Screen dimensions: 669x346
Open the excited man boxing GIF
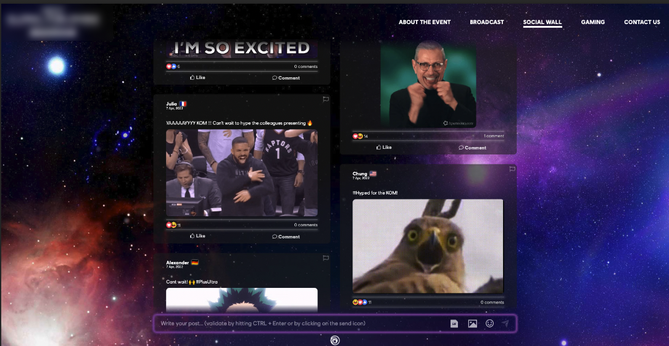pyautogui.click(x=428, y=85)
